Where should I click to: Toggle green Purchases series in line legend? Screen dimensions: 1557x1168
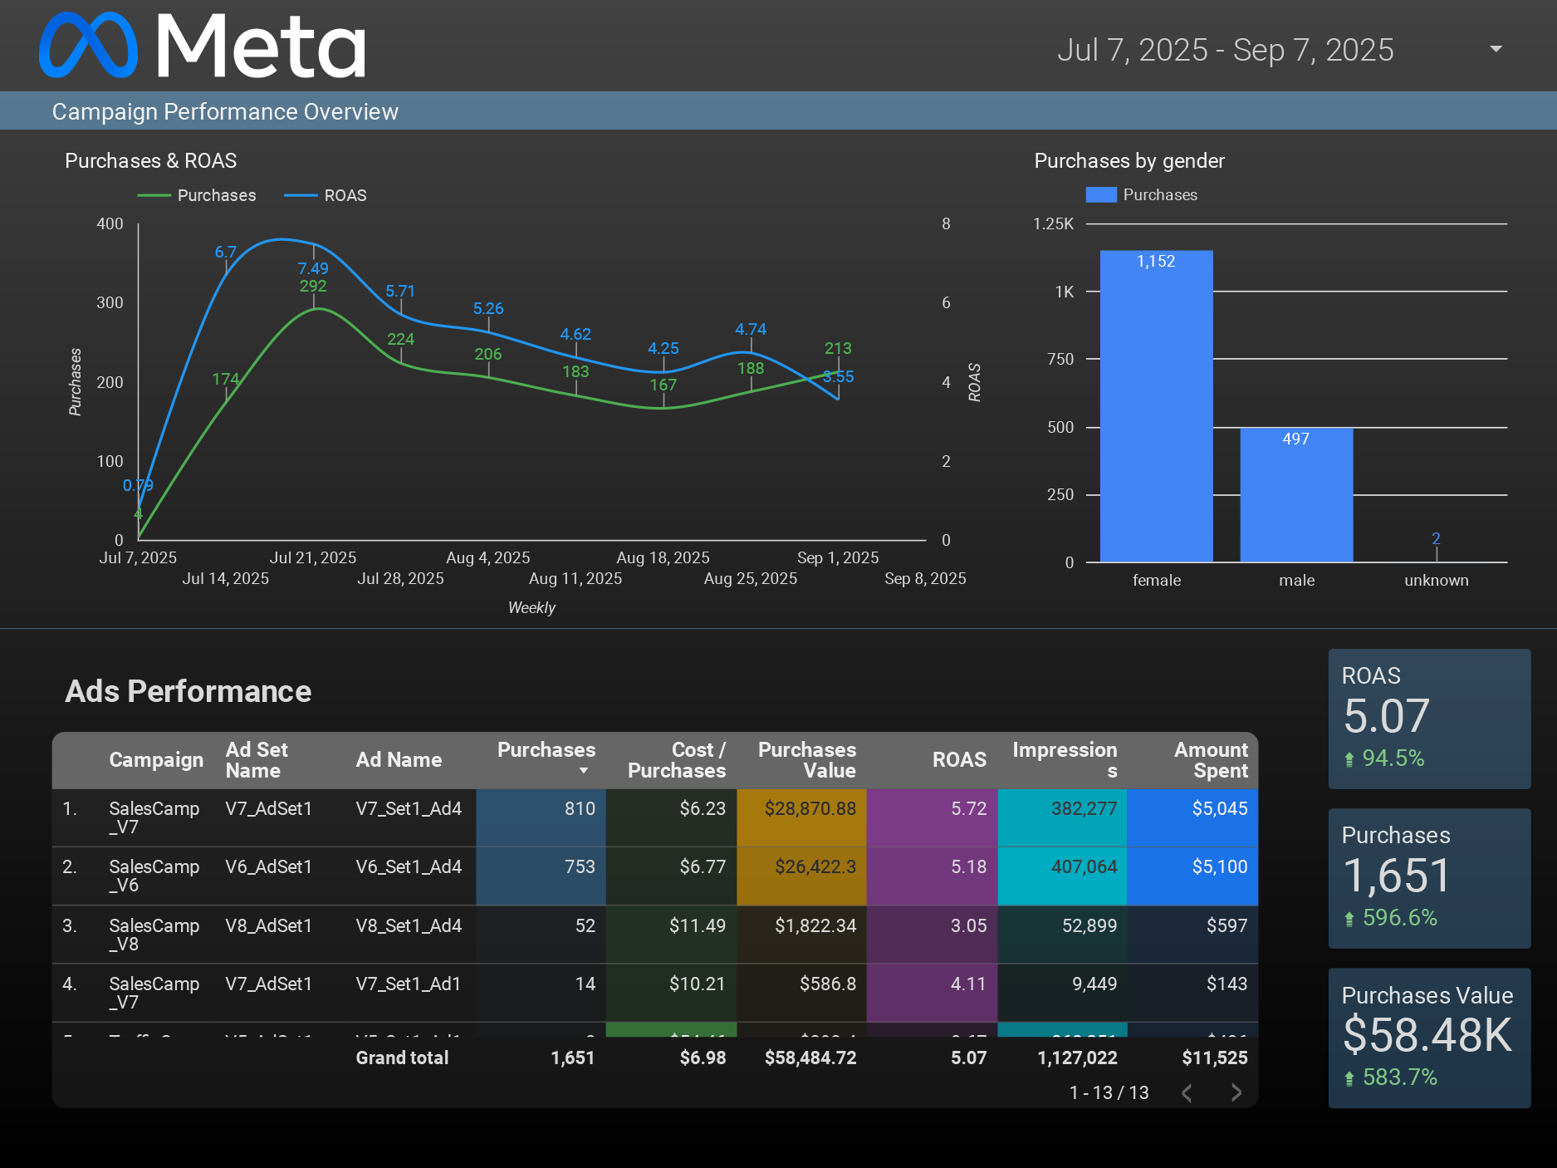[198, 195]
